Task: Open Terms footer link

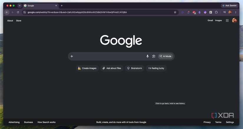Action: (218, 122)
